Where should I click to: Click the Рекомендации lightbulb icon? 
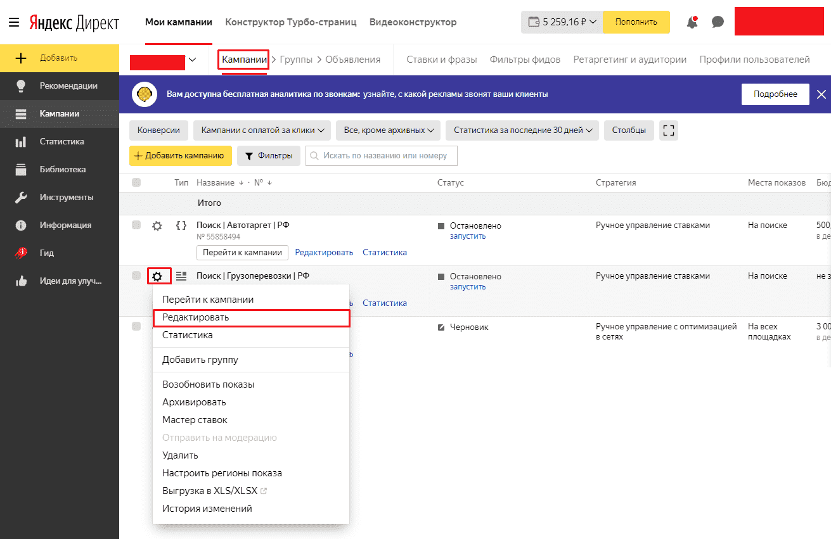[x=20, y=86]
